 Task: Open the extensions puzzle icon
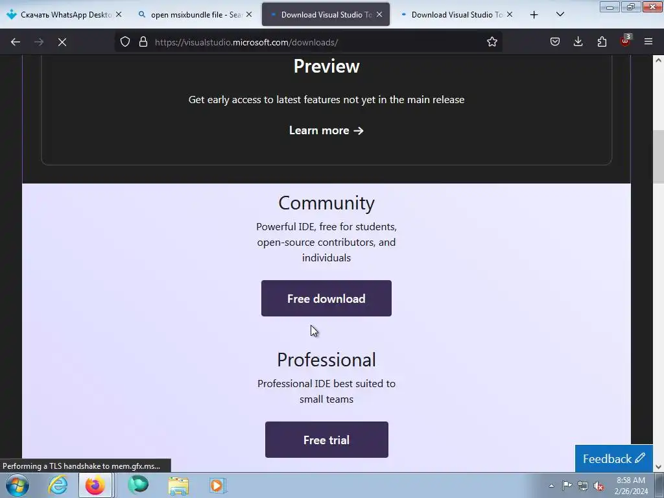click(602, 42)
